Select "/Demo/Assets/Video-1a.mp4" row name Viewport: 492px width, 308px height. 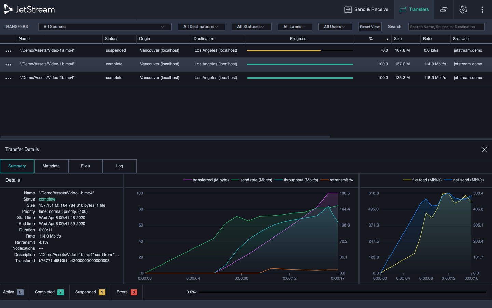47,50
